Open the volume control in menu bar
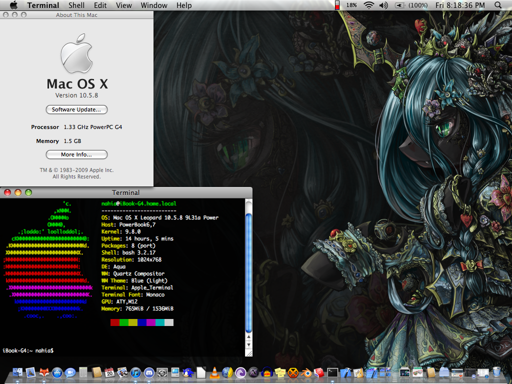 pyautogui.click(x=383, y=5)
